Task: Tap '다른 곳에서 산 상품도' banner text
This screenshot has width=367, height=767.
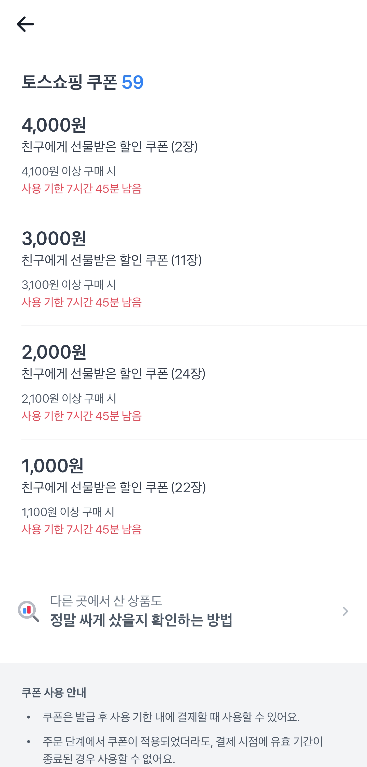Action: point(106,601)
